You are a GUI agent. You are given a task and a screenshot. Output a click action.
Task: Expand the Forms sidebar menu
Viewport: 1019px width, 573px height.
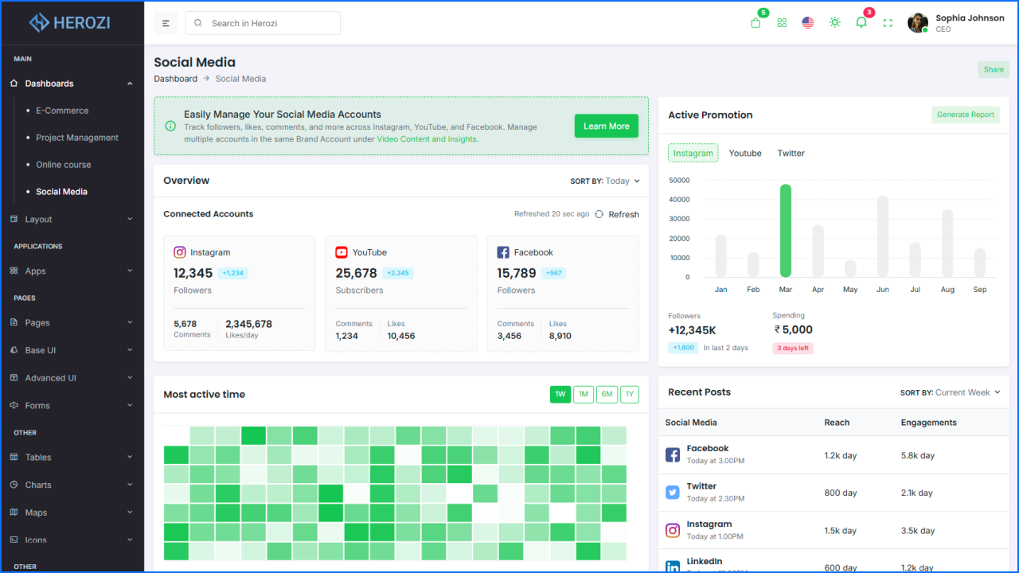72,406
